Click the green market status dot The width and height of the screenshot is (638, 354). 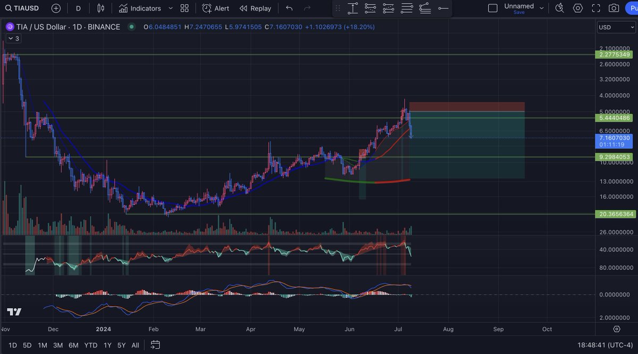(x=131, y=27)
